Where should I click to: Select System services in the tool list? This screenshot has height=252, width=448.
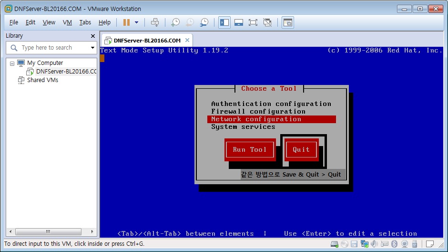243,126
